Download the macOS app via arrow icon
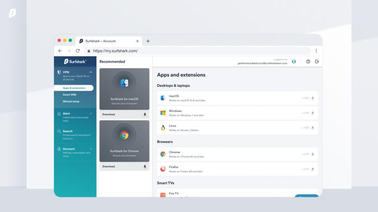 [313, 98]
